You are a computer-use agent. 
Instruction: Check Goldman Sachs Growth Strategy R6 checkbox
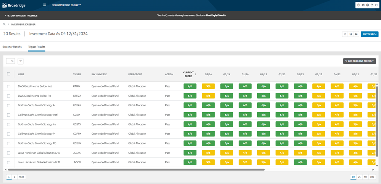pos(9,144)
